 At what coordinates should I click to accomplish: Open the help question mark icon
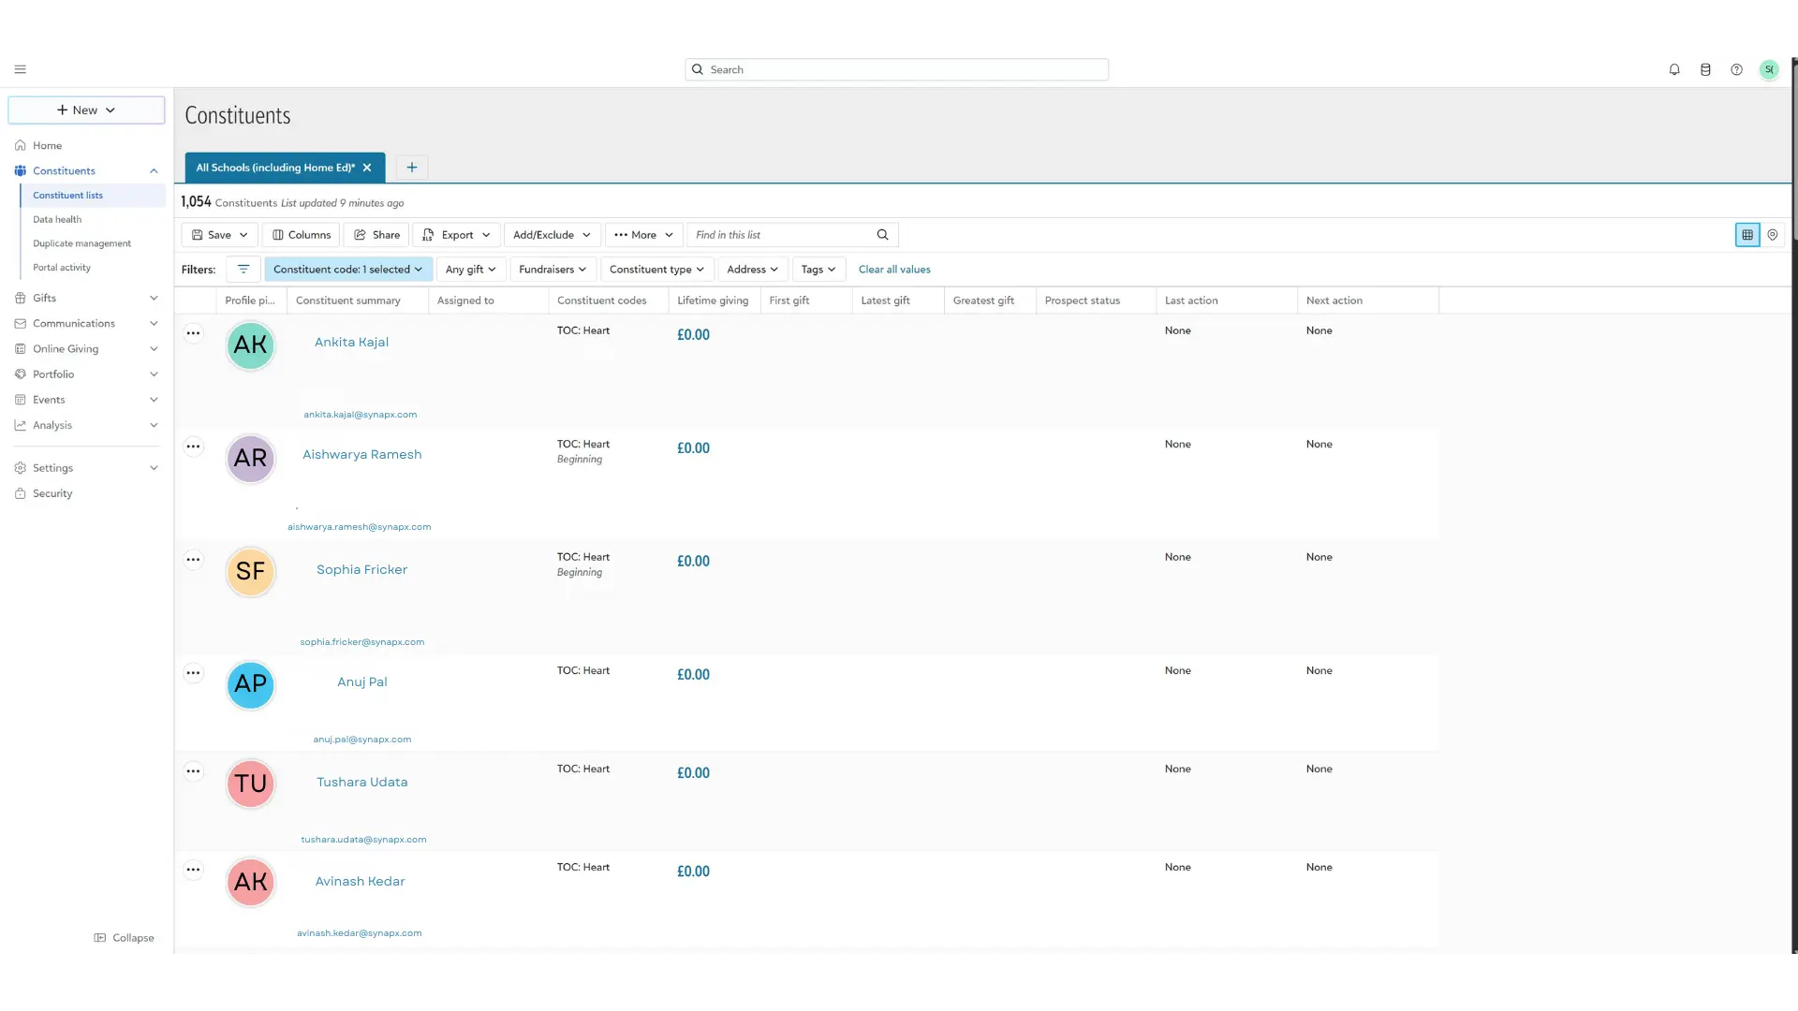tap(1736, 69)
